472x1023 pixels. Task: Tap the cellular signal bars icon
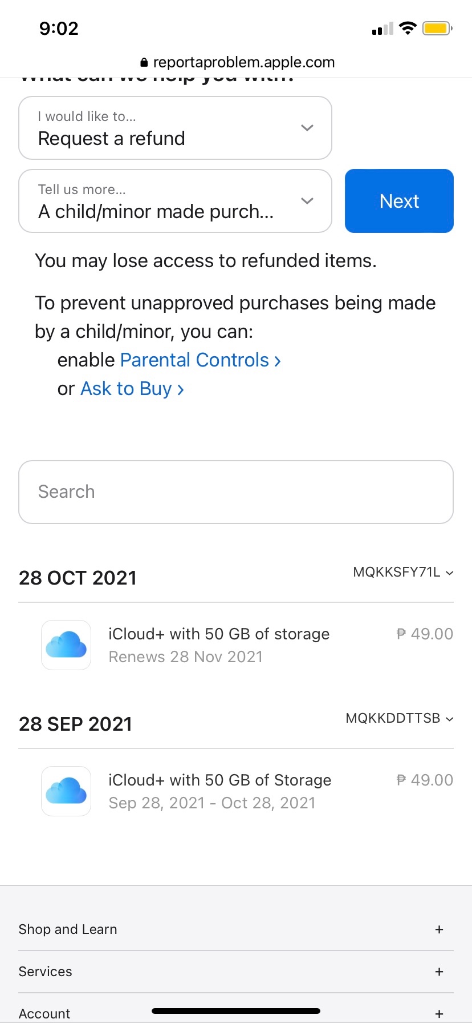click(x=383, y=29)
